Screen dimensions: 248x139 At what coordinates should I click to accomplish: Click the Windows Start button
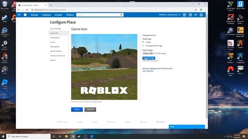(x=3, y=136)
